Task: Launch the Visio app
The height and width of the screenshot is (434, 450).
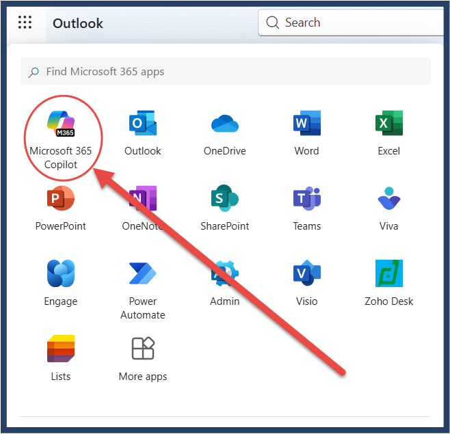Action: (307, 283)
